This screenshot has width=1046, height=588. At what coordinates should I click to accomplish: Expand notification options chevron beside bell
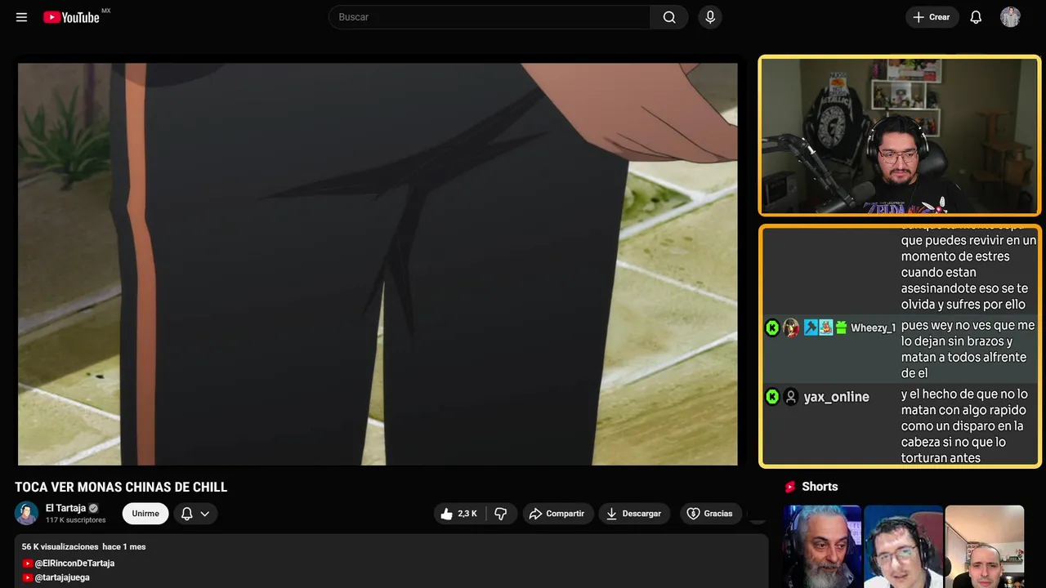point(205,514)
